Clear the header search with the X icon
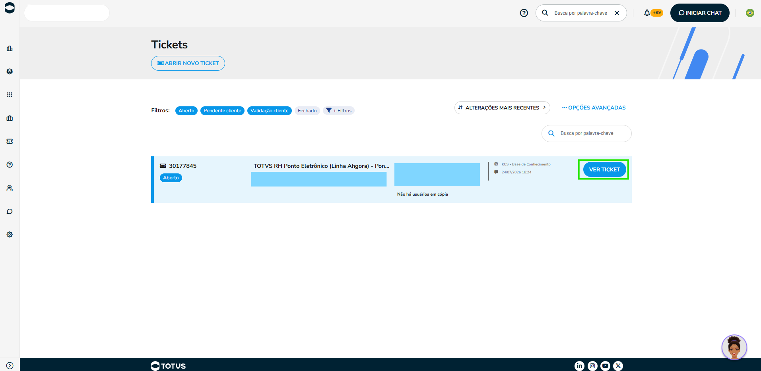761x371 pixels. [x=617, y=13]
